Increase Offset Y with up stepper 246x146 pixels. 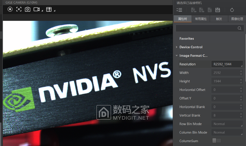[241, 97]
